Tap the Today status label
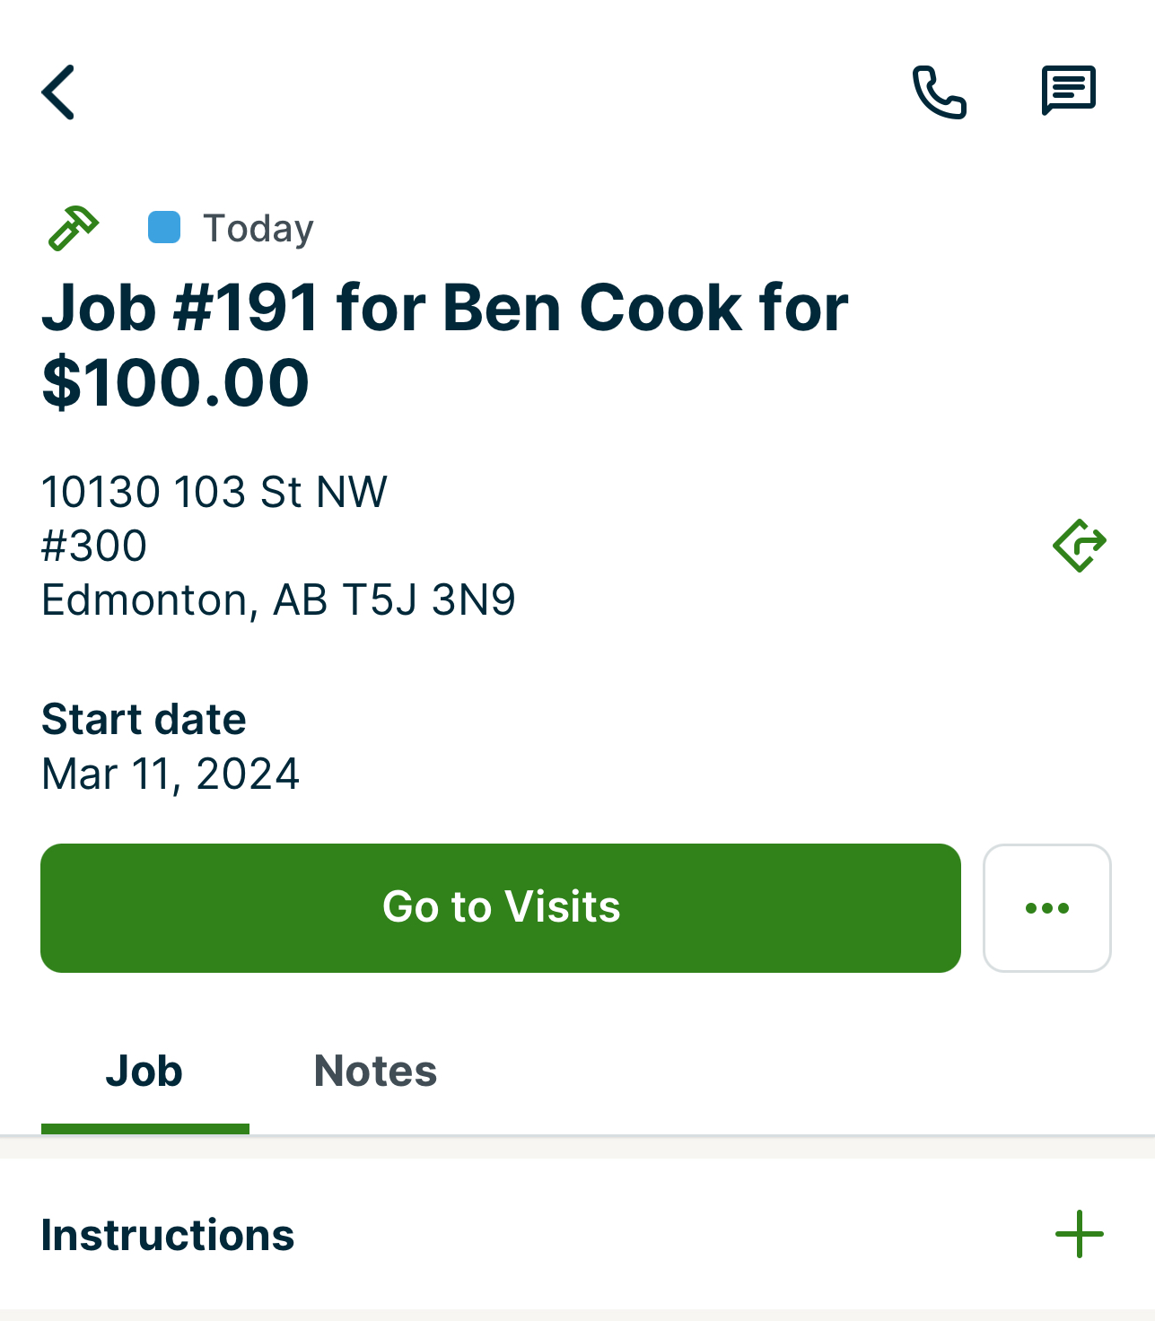Viewport: 1155px width, 1321px height. 258,229
